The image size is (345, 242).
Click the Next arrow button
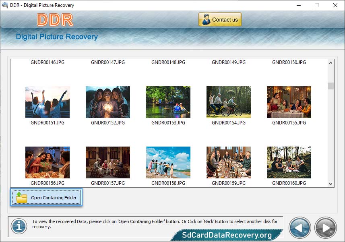325,228
